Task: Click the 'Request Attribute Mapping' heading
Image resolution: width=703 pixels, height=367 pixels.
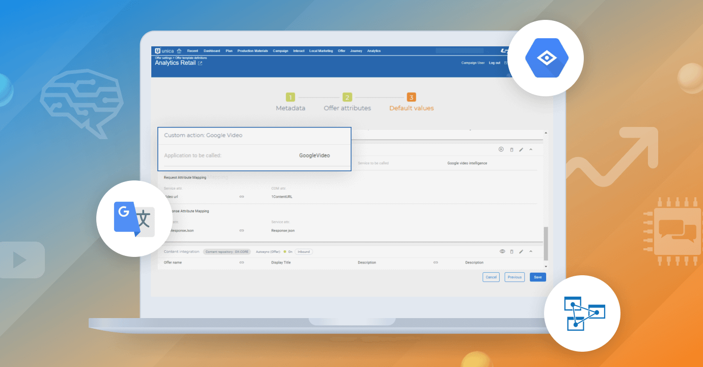Action: pos(186,177)
